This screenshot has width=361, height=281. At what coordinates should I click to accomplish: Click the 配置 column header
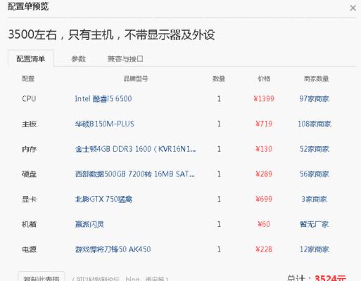pos(28,79)
